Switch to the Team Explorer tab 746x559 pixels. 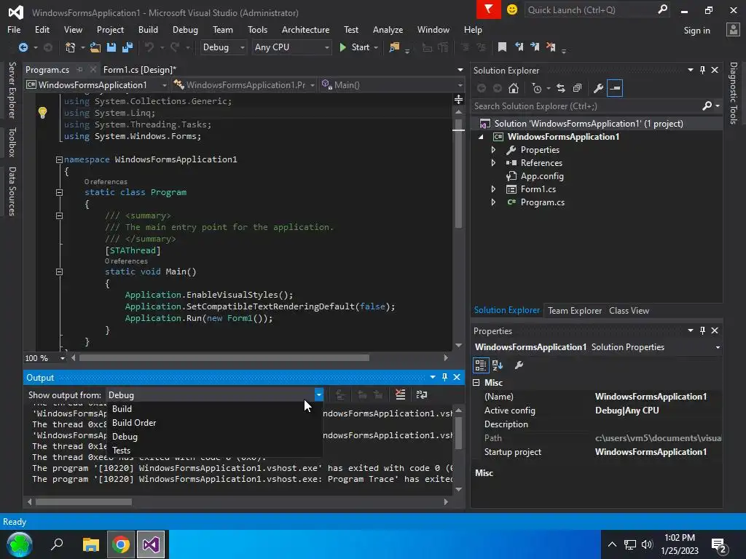[x=574, y=310]
